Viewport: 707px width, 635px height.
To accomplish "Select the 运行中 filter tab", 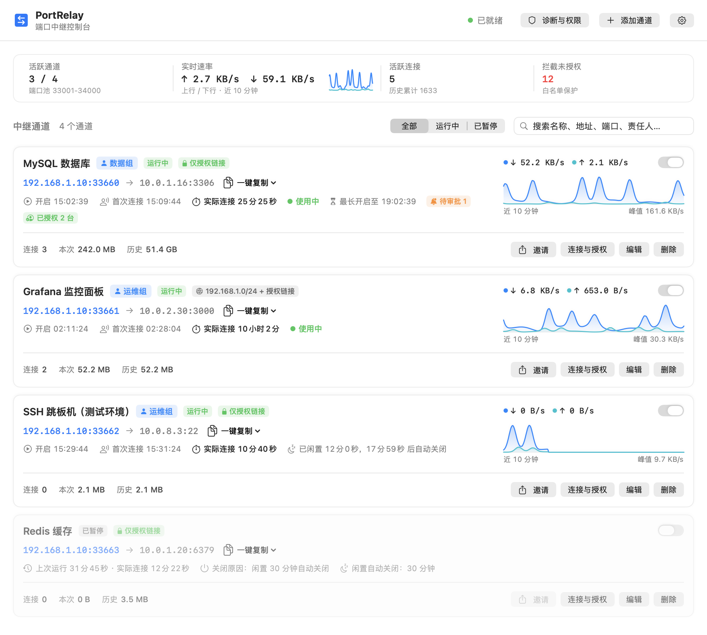I will [x=447, y=126].
